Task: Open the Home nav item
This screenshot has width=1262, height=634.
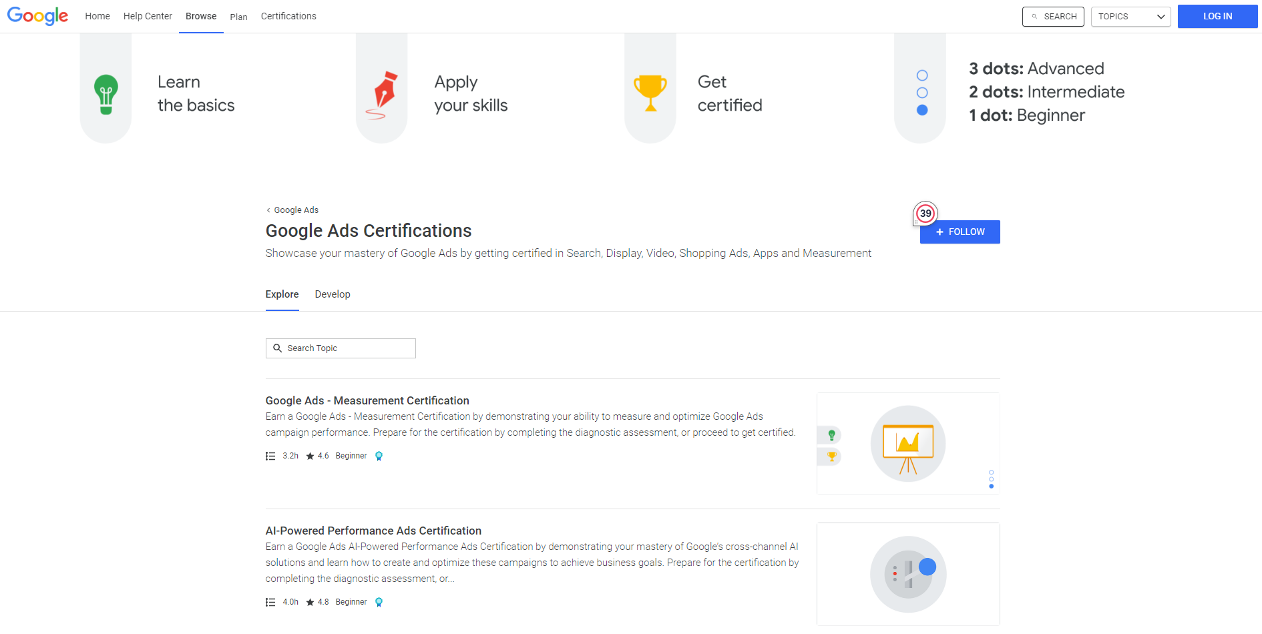Action: tap(97, 16)
